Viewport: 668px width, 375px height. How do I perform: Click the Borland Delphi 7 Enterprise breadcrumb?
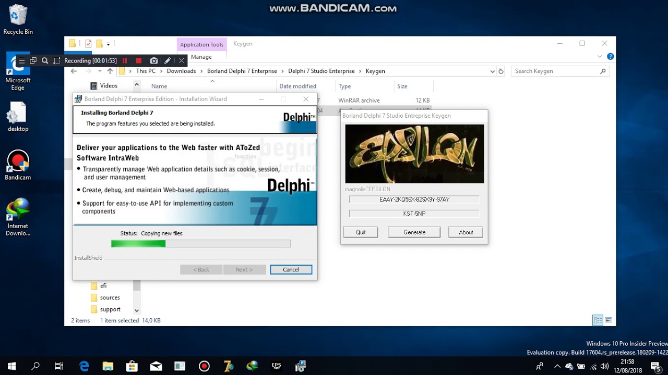tap(242, 71)
